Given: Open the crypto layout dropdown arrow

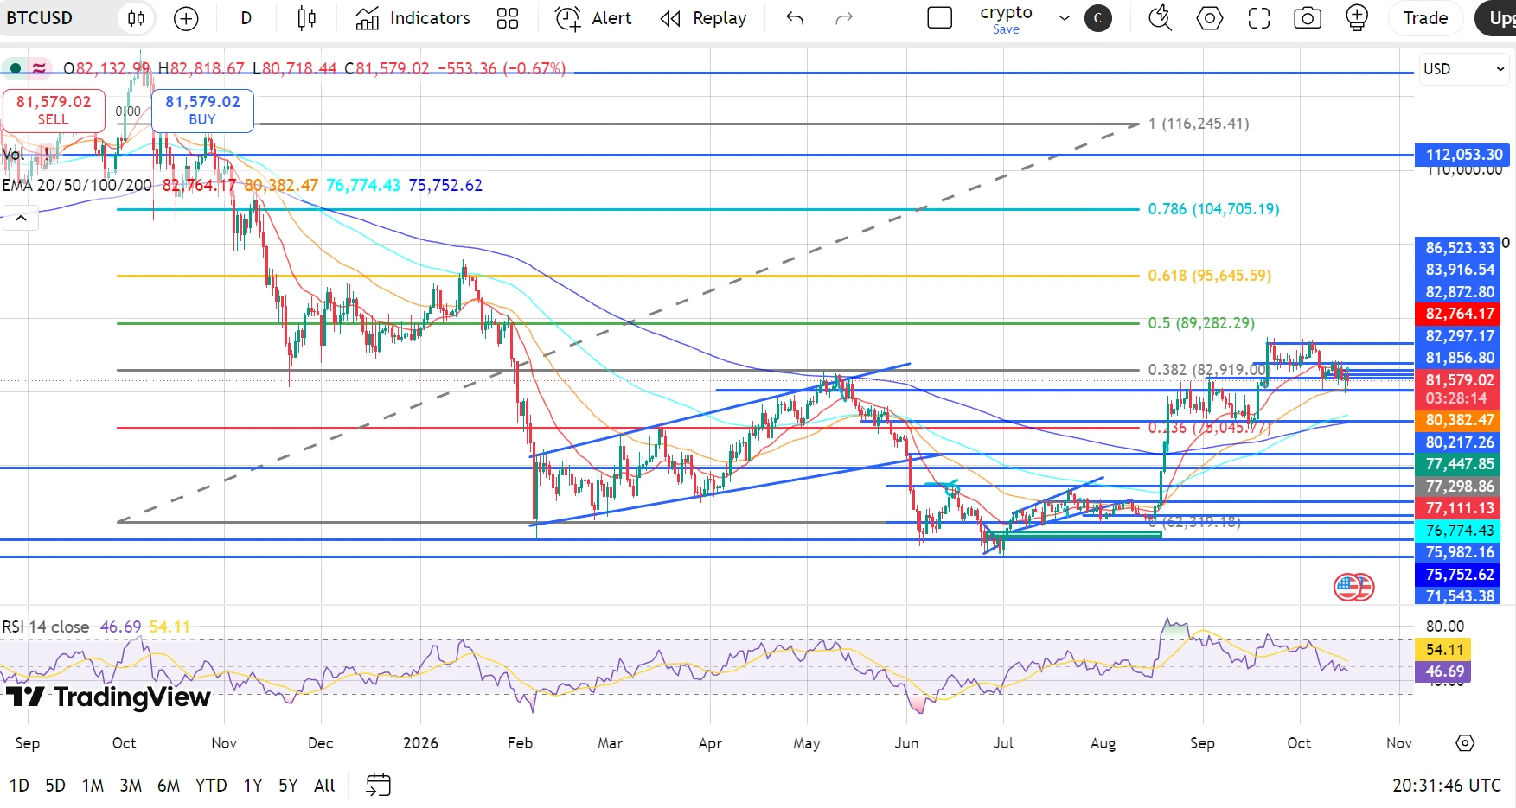Looking at the screenshot, I should pos(1065,18).
